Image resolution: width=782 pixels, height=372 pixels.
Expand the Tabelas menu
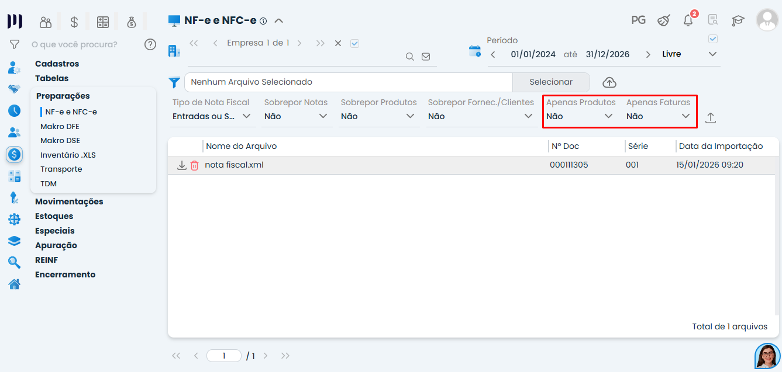(51, 78)
